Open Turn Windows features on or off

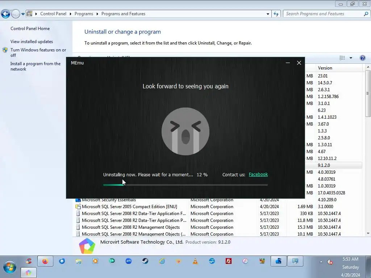(38, 52)
